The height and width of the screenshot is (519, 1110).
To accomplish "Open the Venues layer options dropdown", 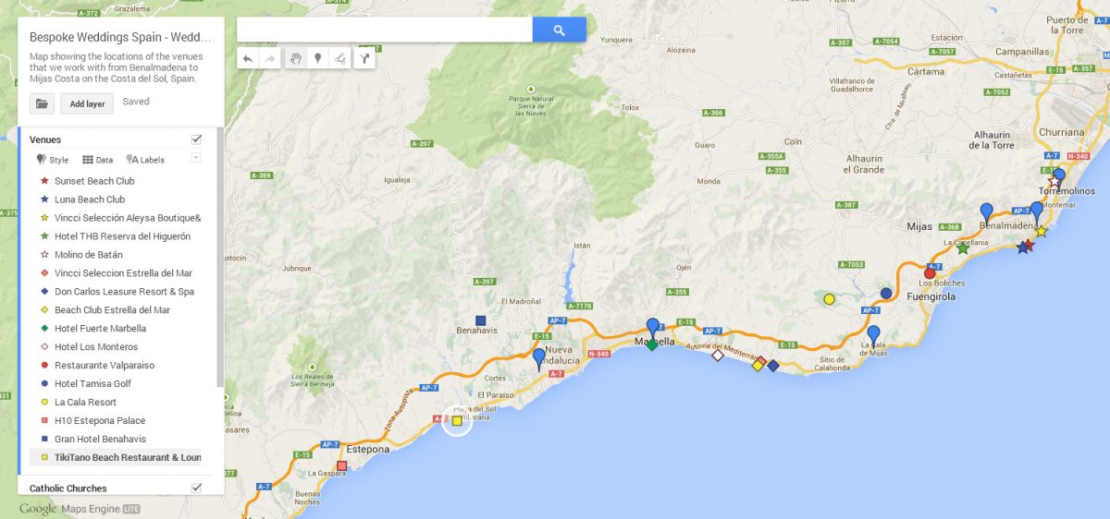I will coord(195,158).
